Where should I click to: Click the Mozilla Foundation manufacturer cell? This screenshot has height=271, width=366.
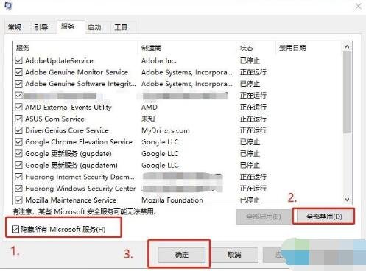tap(172, 200)
